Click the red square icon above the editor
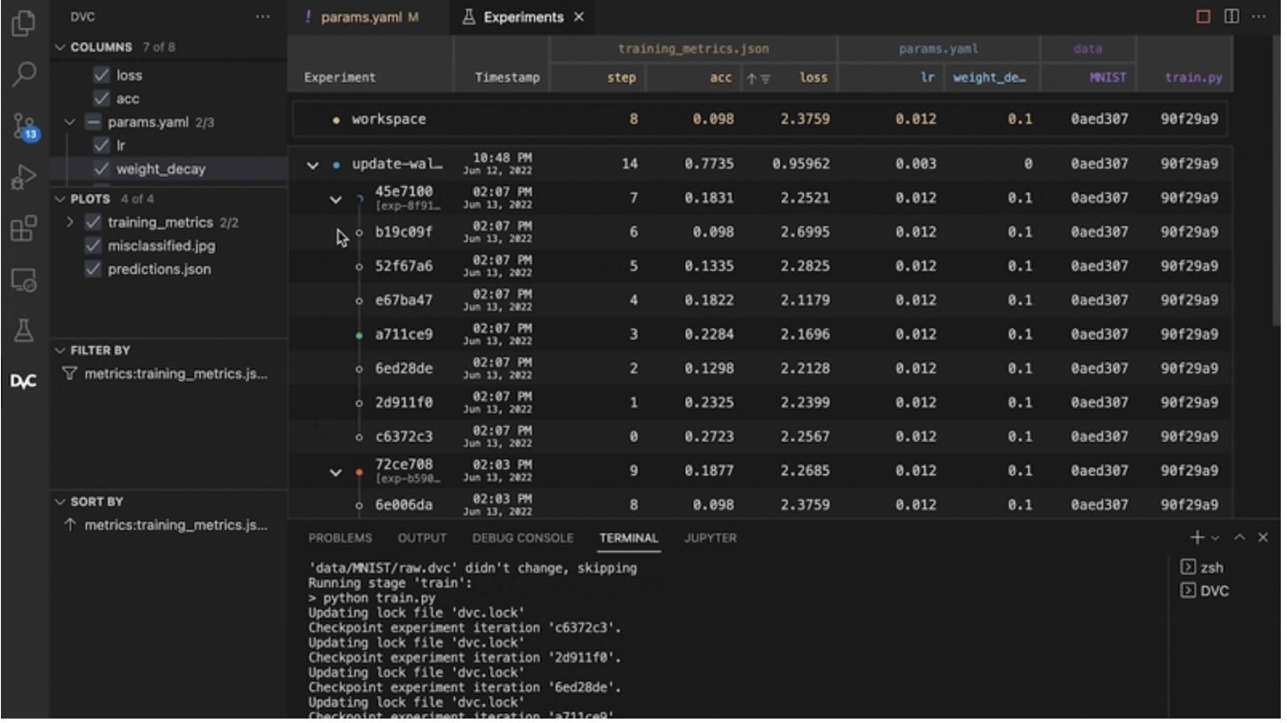This screenshot has height=723, width=1287. (x=1204, y=17)
